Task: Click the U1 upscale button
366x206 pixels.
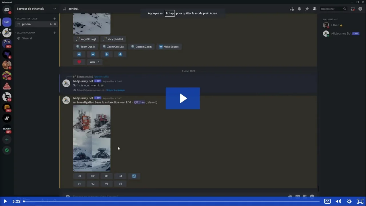Action: [x=79, y=176]
